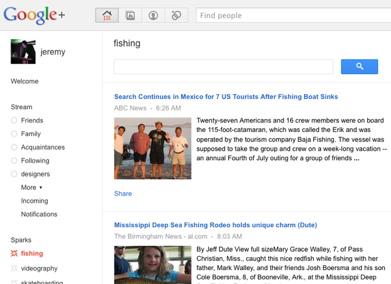Screen dimensions: 391x284
Task: Select the Following circle radio
Action: click(14, 161)
